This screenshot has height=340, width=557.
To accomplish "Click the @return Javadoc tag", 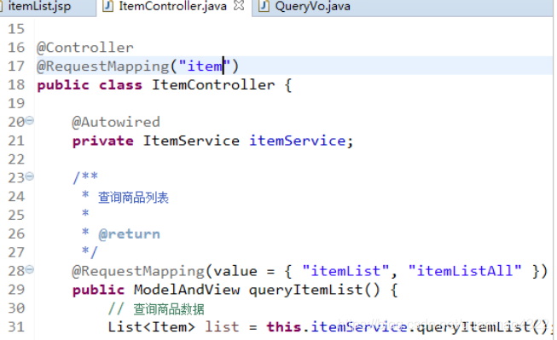I will [130, 234].
